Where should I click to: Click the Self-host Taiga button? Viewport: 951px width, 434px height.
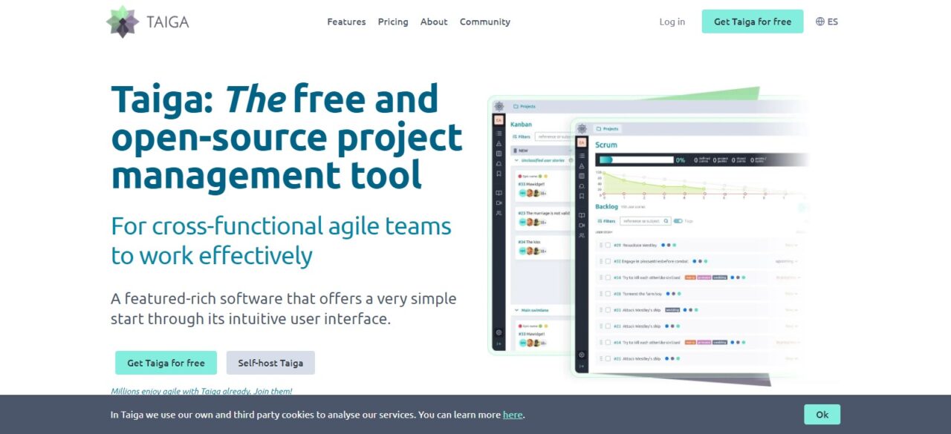pos(270,363)
